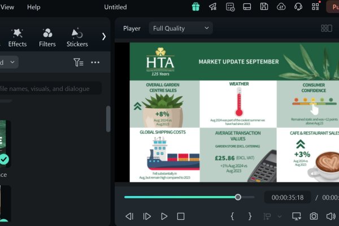
Task: Click the current timecode 00:00:35:18
Action: point(288,197)
